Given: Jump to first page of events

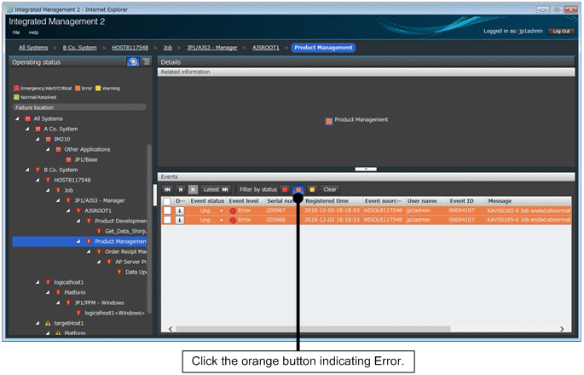Looking at the screenshot, I should (x=168, y=189).
